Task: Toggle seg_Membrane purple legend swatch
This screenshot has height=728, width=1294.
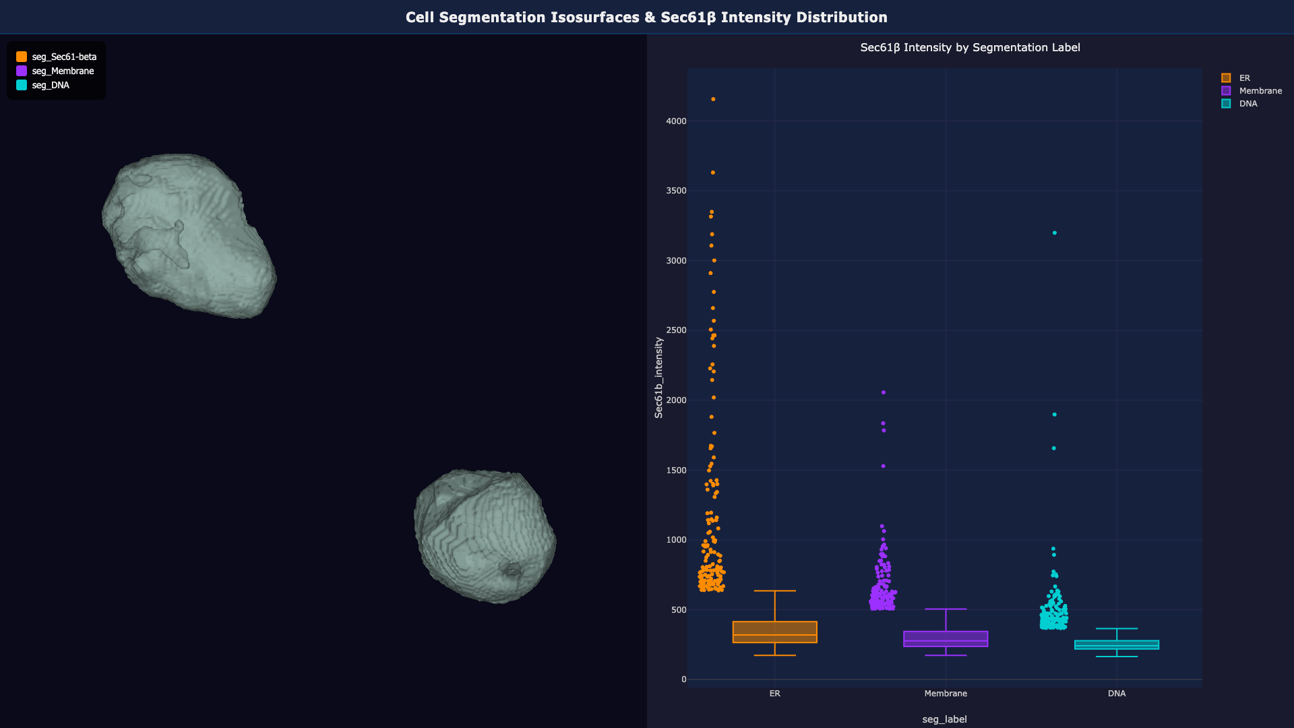Action: (22, 71)
